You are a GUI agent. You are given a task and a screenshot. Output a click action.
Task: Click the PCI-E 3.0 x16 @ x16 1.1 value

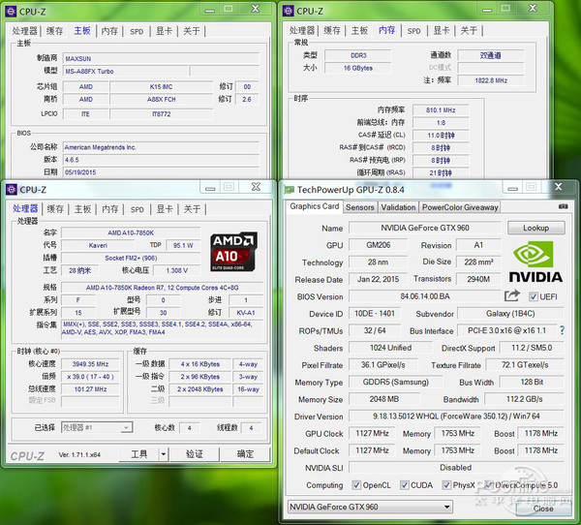pos(506,330)
